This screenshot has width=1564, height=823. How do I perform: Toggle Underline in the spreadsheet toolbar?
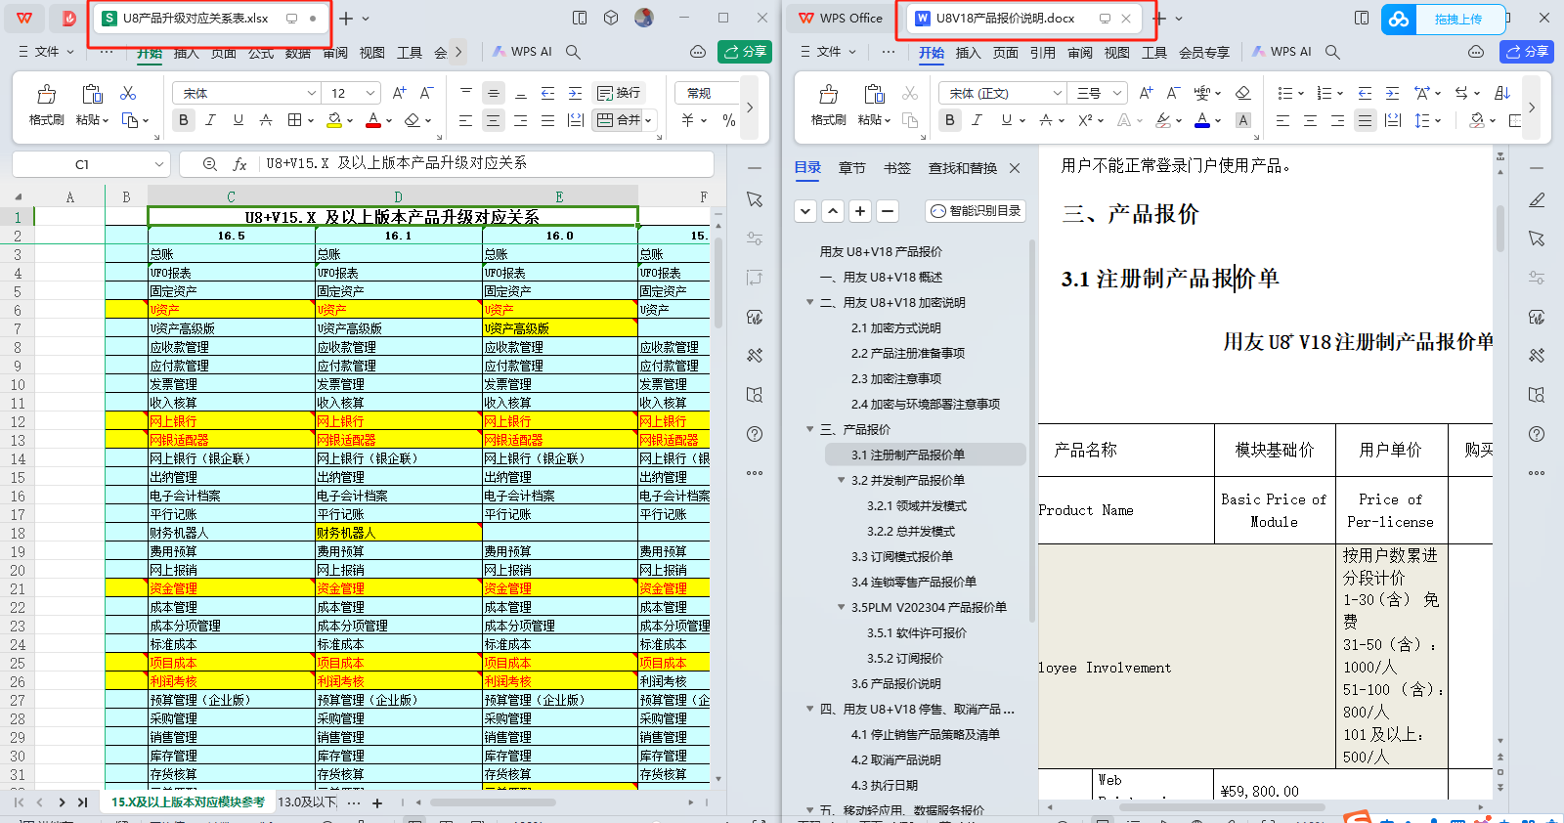tap(238, 120)
